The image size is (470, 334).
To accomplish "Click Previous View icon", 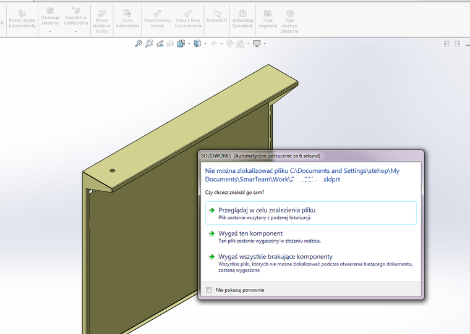I will [160, 44].
